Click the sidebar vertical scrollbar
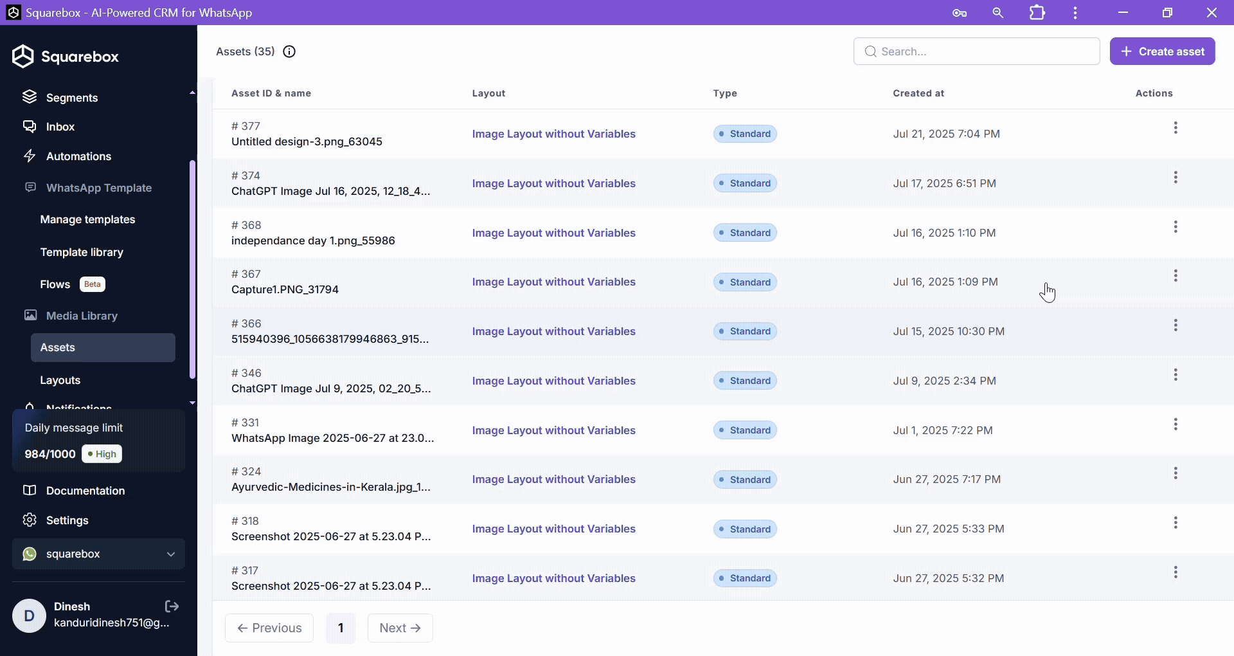The height and width of the screenshot is (656, 1234). tap(192, 270)
